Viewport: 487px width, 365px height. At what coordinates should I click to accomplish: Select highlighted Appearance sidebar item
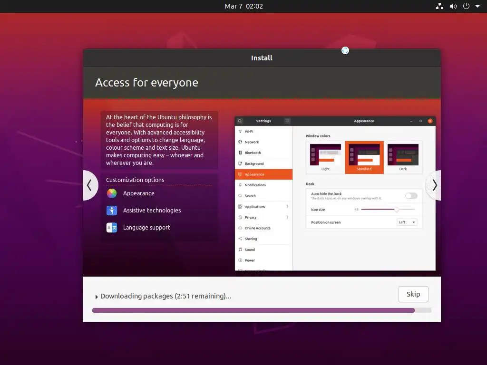263,174
